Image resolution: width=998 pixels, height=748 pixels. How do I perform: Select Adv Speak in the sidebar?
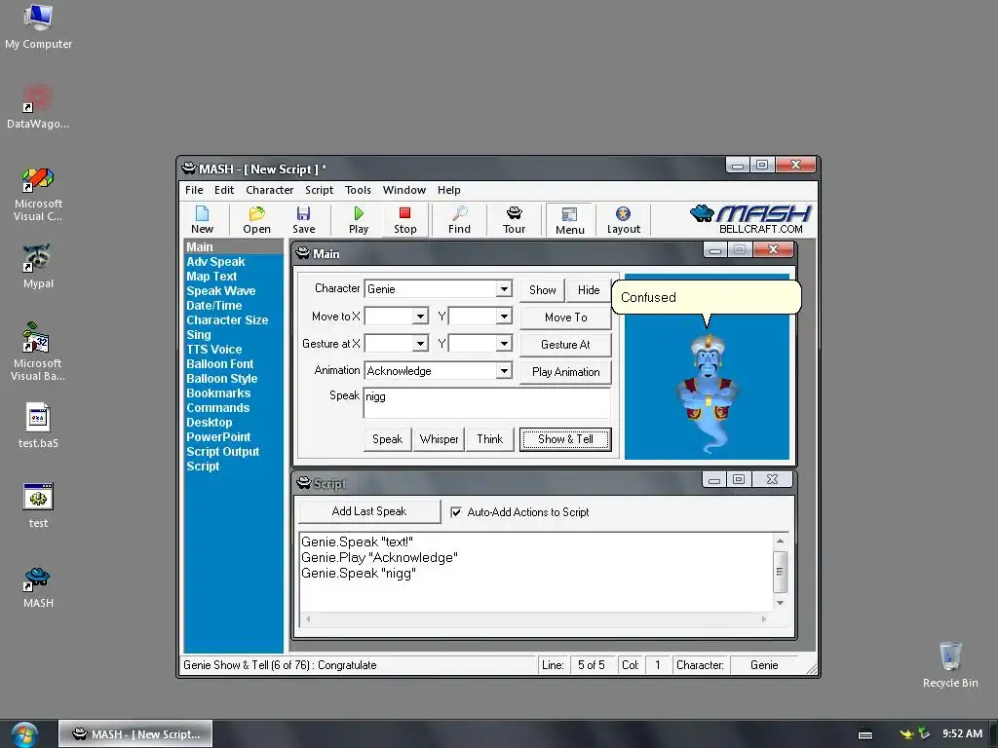pyautogui.click(x=215, y=261)
